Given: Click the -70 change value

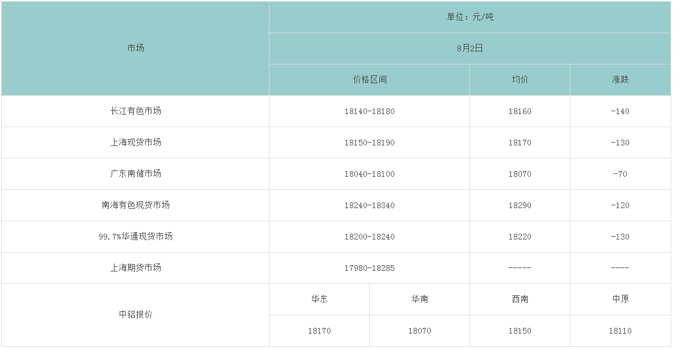Looking at the screenshot, I should (x=620, y=174).
